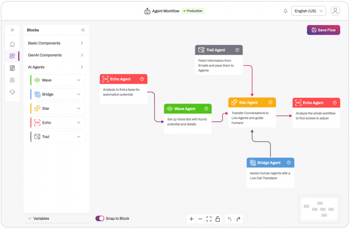
Task: Open help on the Trail Agent node
Action: point(237,50)
